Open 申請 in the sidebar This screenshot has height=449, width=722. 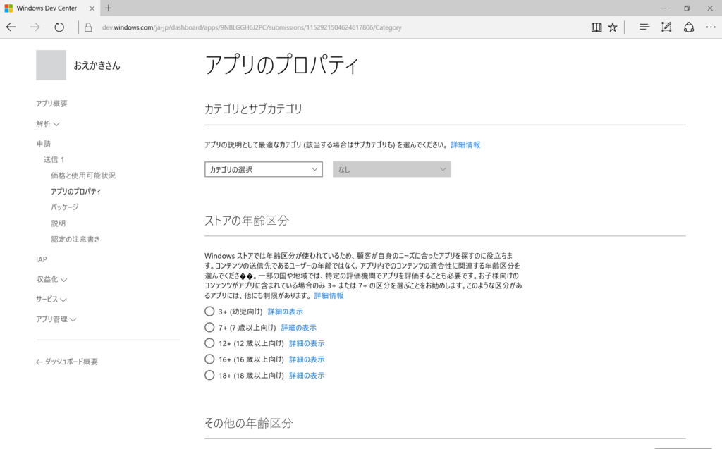coord(43,144)
